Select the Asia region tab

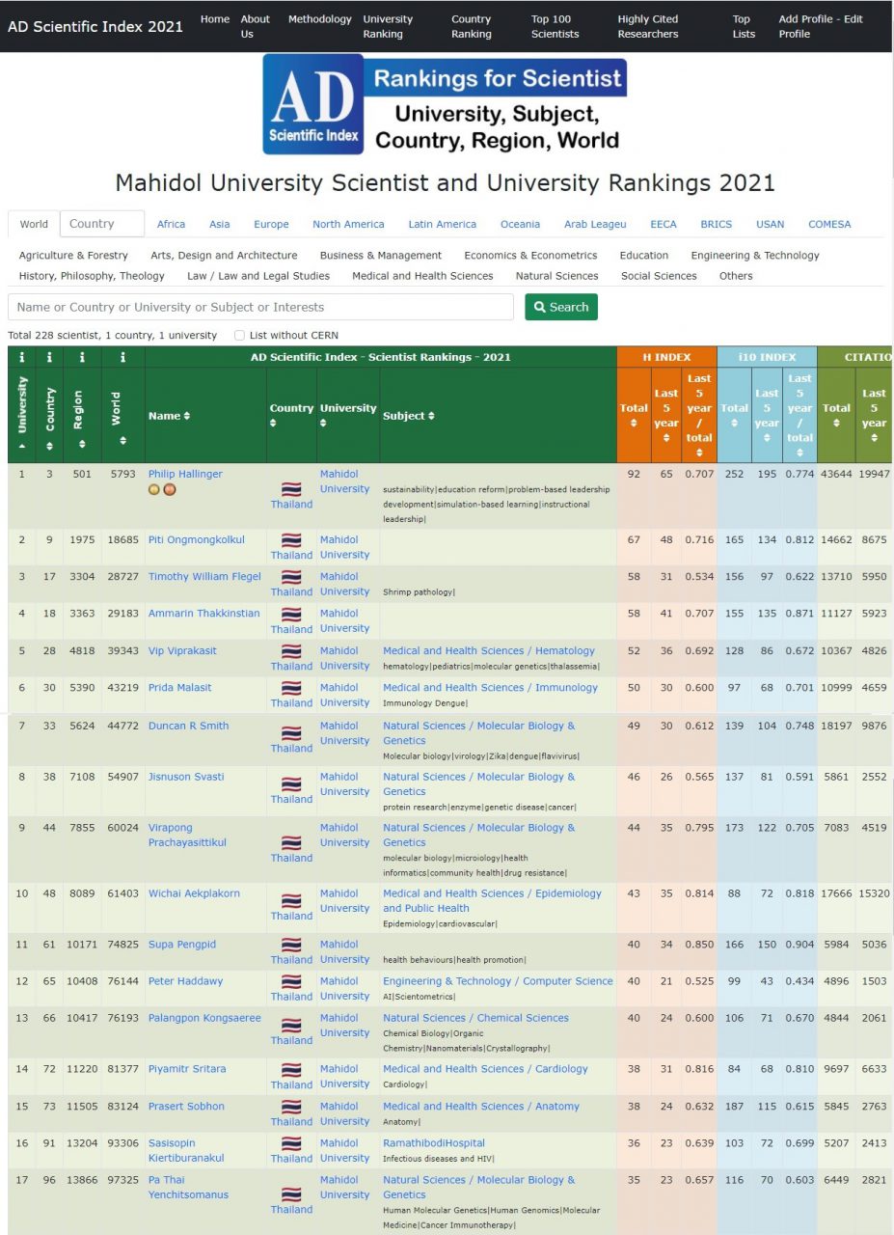(219, 224)
